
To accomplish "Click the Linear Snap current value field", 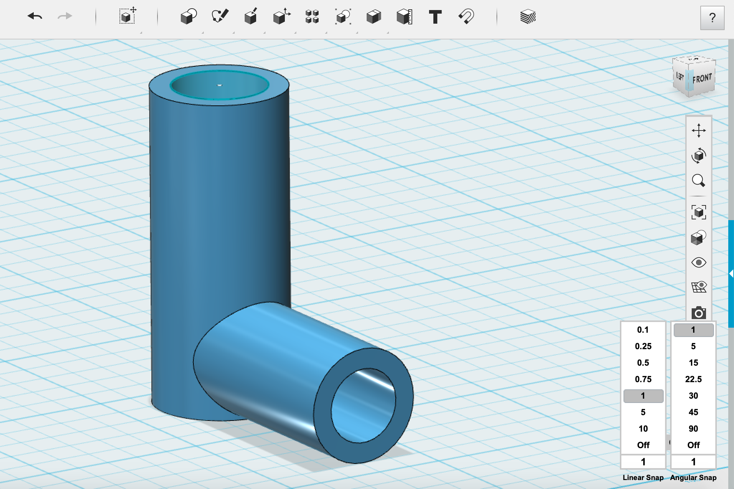I will (x=643, y=462).
